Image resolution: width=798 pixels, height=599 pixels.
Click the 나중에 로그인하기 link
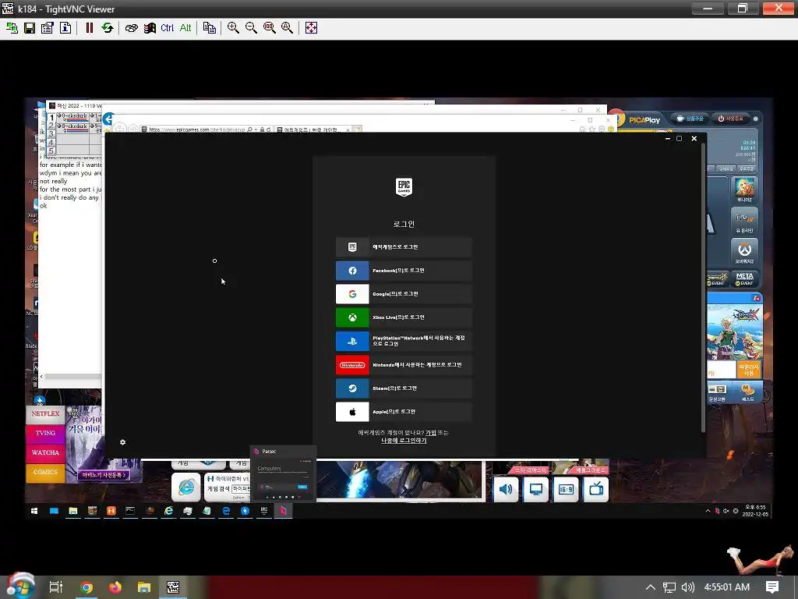[404, 441]
